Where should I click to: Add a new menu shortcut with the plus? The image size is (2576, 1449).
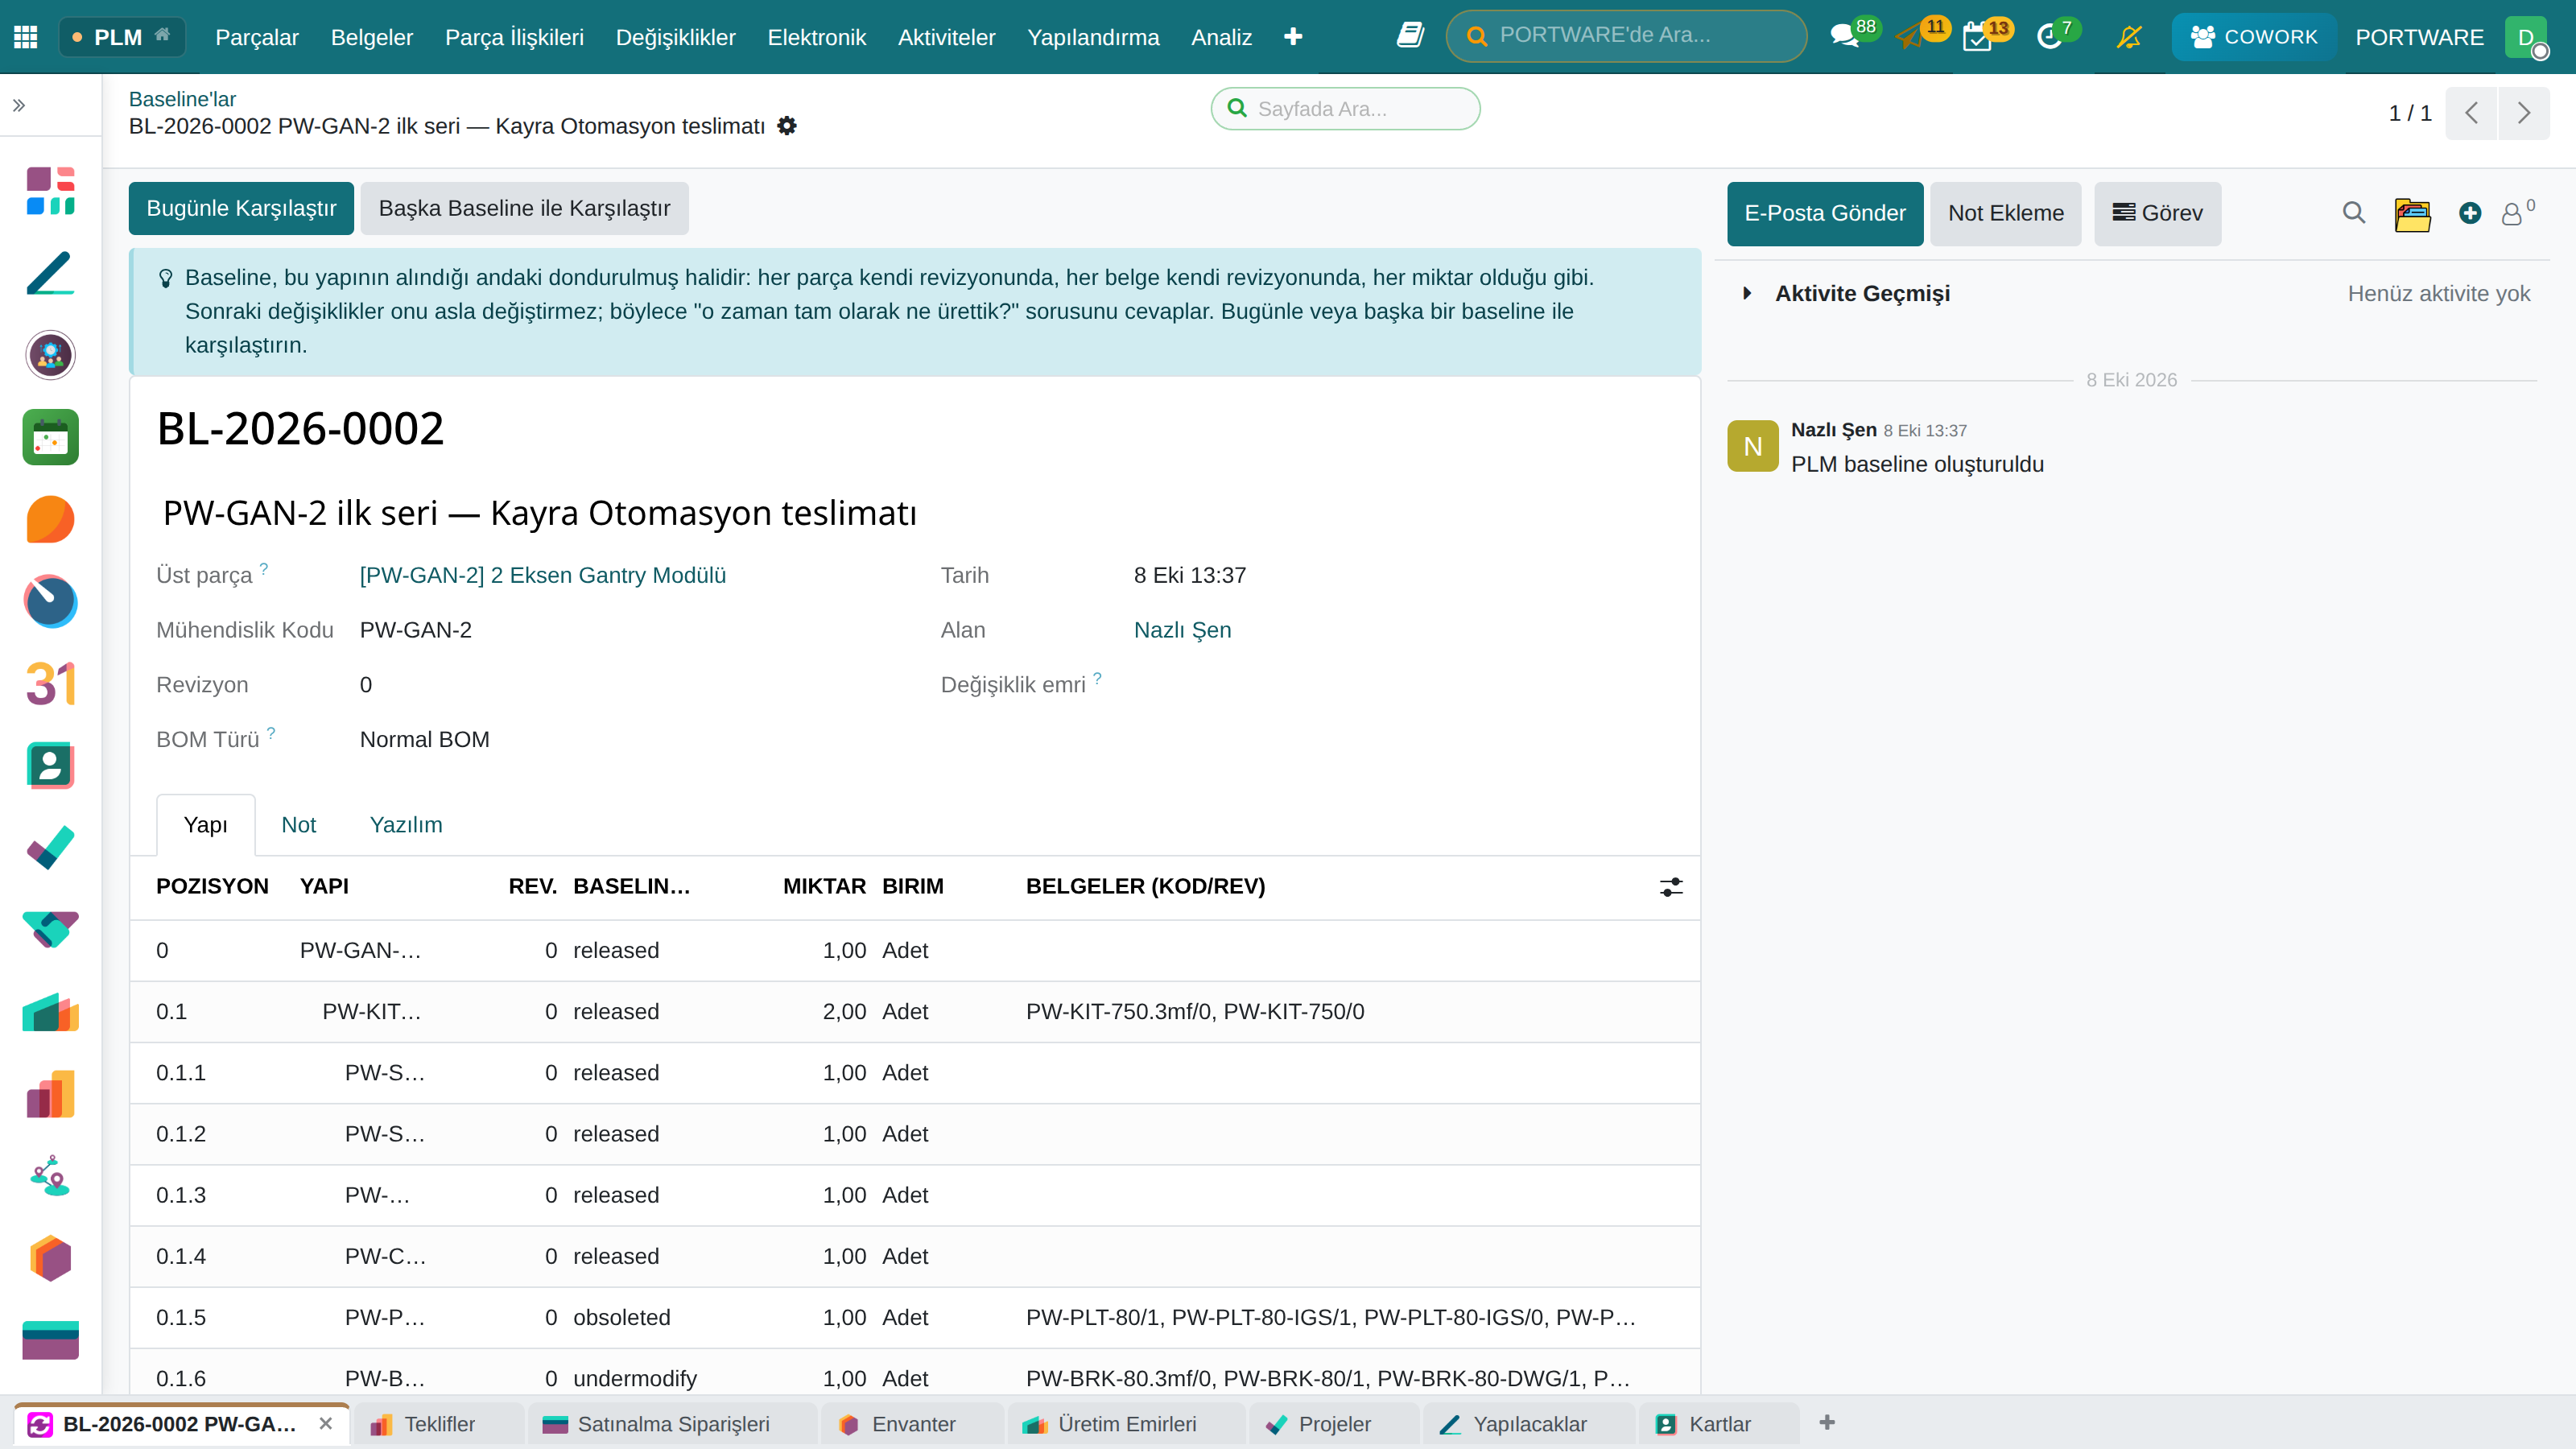point(1293,37)
